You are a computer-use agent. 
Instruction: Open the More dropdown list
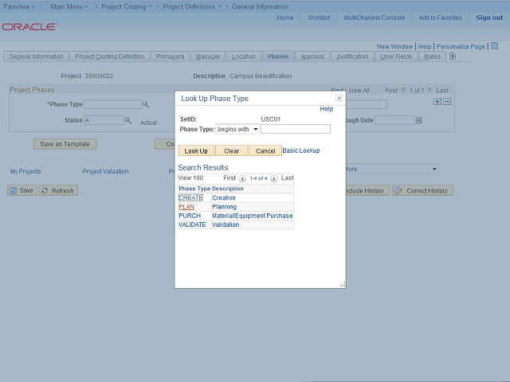tap(392, 169)
